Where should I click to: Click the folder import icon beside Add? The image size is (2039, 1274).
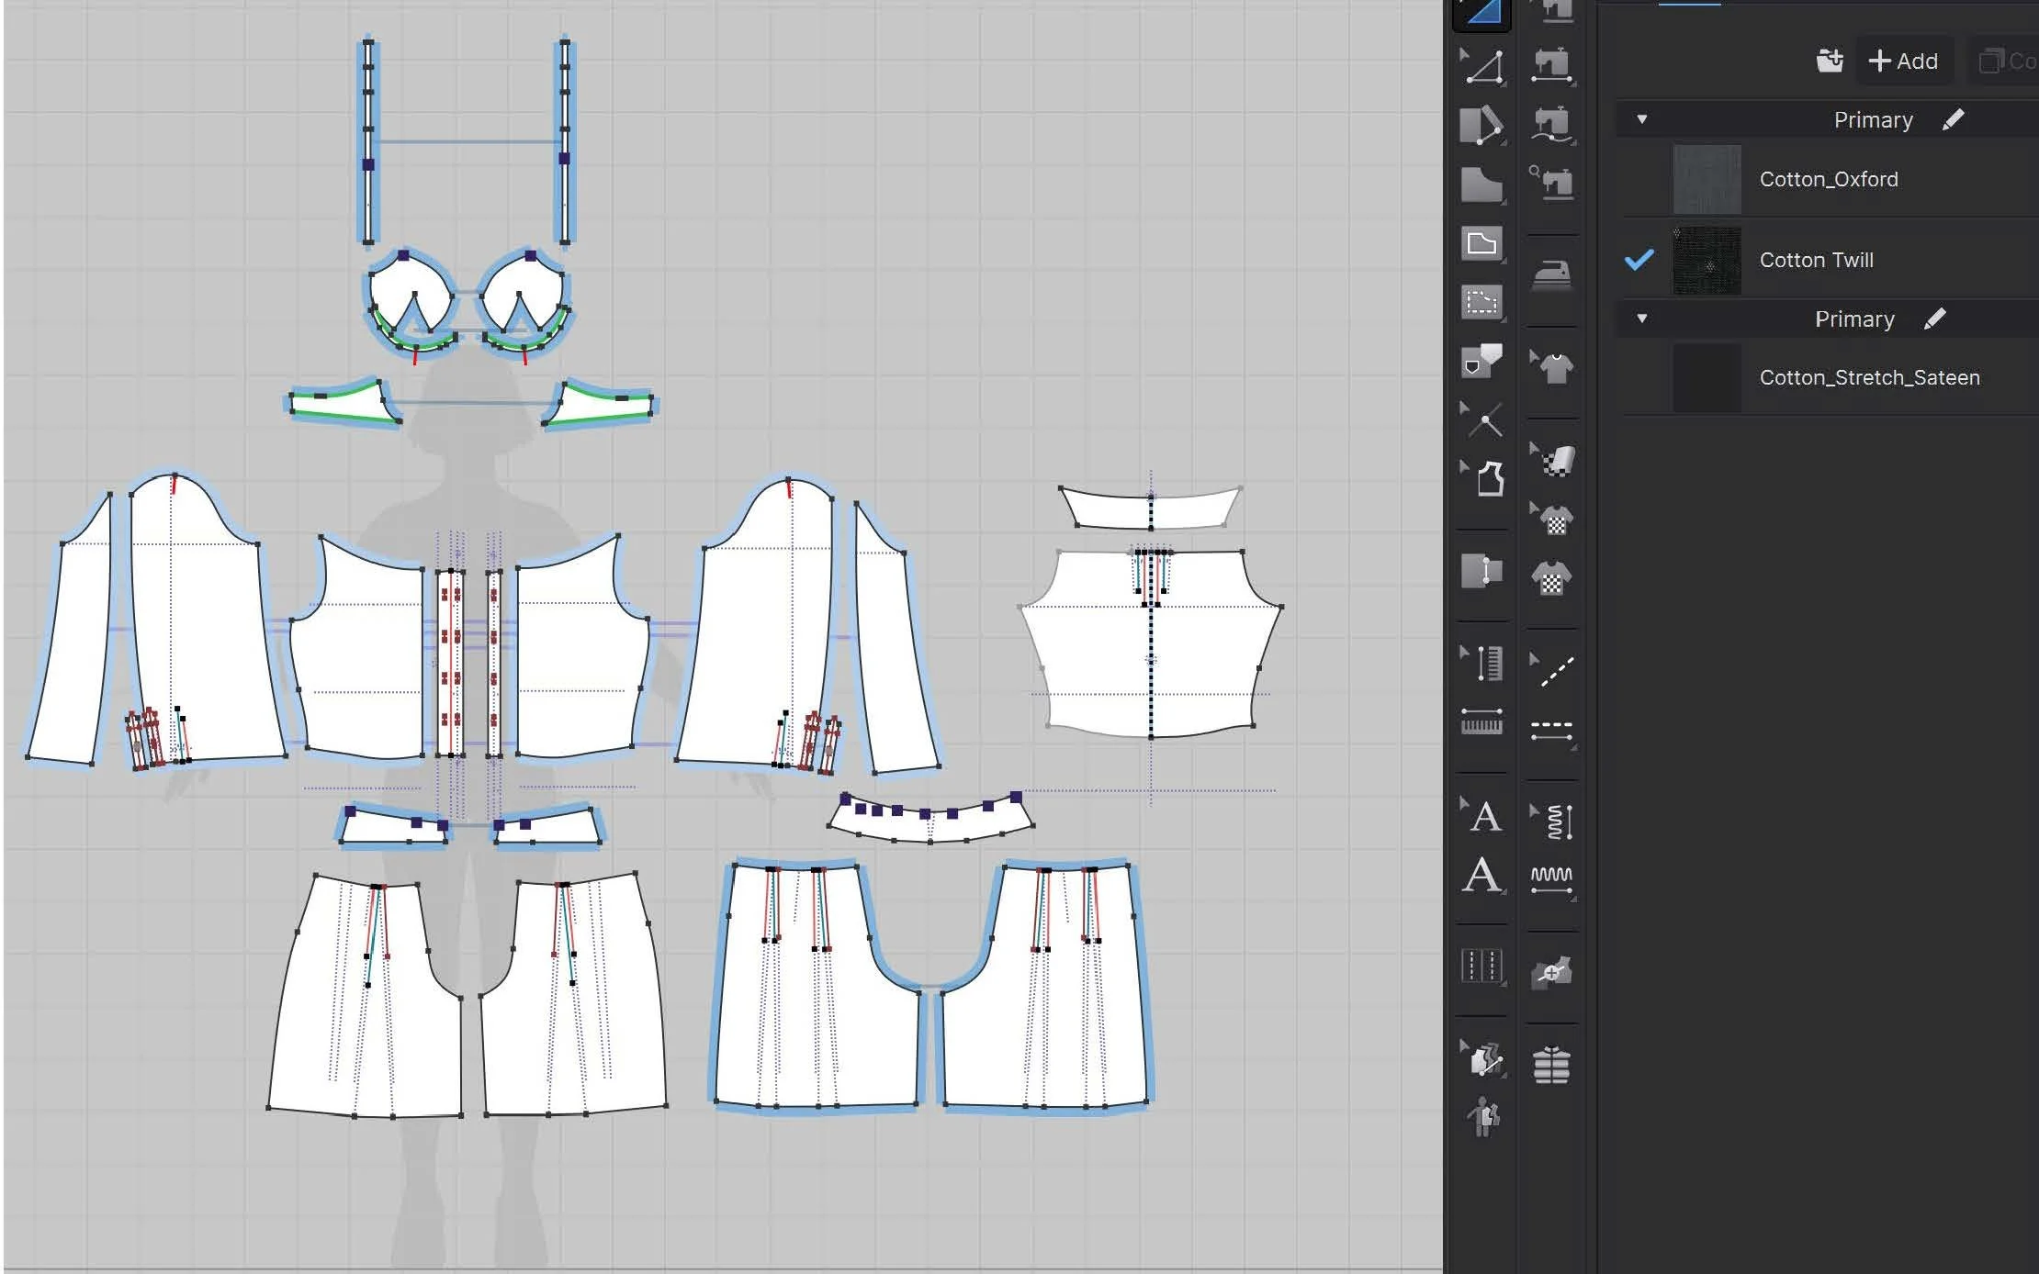coord(1830,61)
